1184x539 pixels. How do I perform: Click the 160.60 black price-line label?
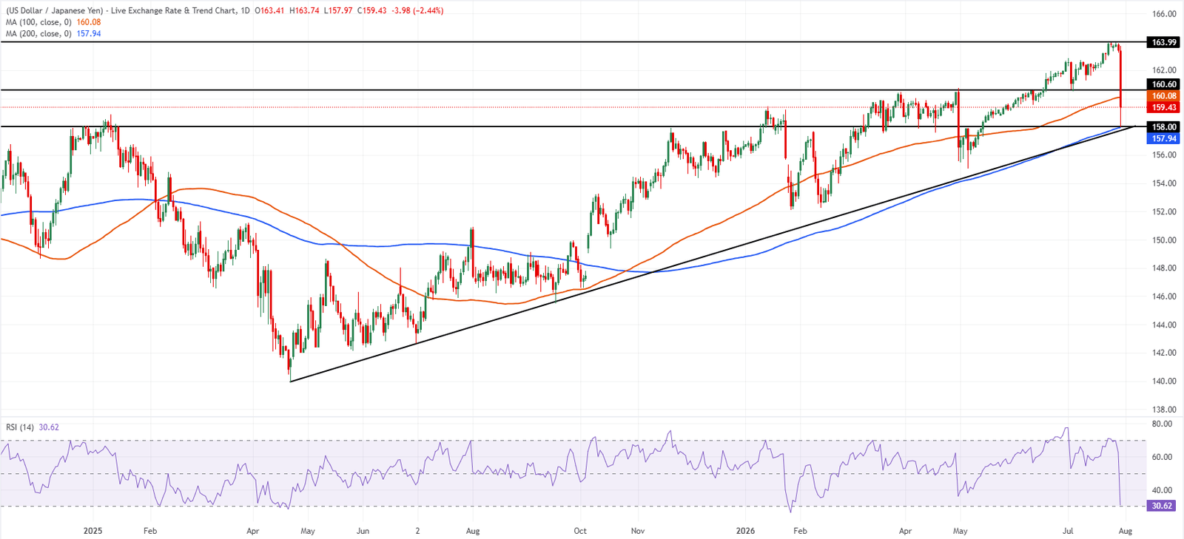1164,84
